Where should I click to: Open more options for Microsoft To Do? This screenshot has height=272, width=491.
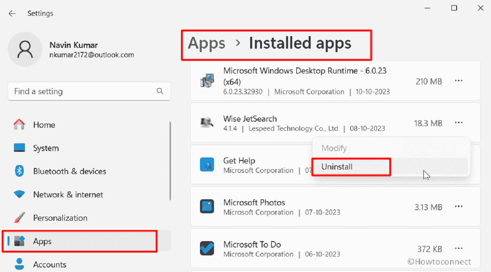tap(459, 248)
